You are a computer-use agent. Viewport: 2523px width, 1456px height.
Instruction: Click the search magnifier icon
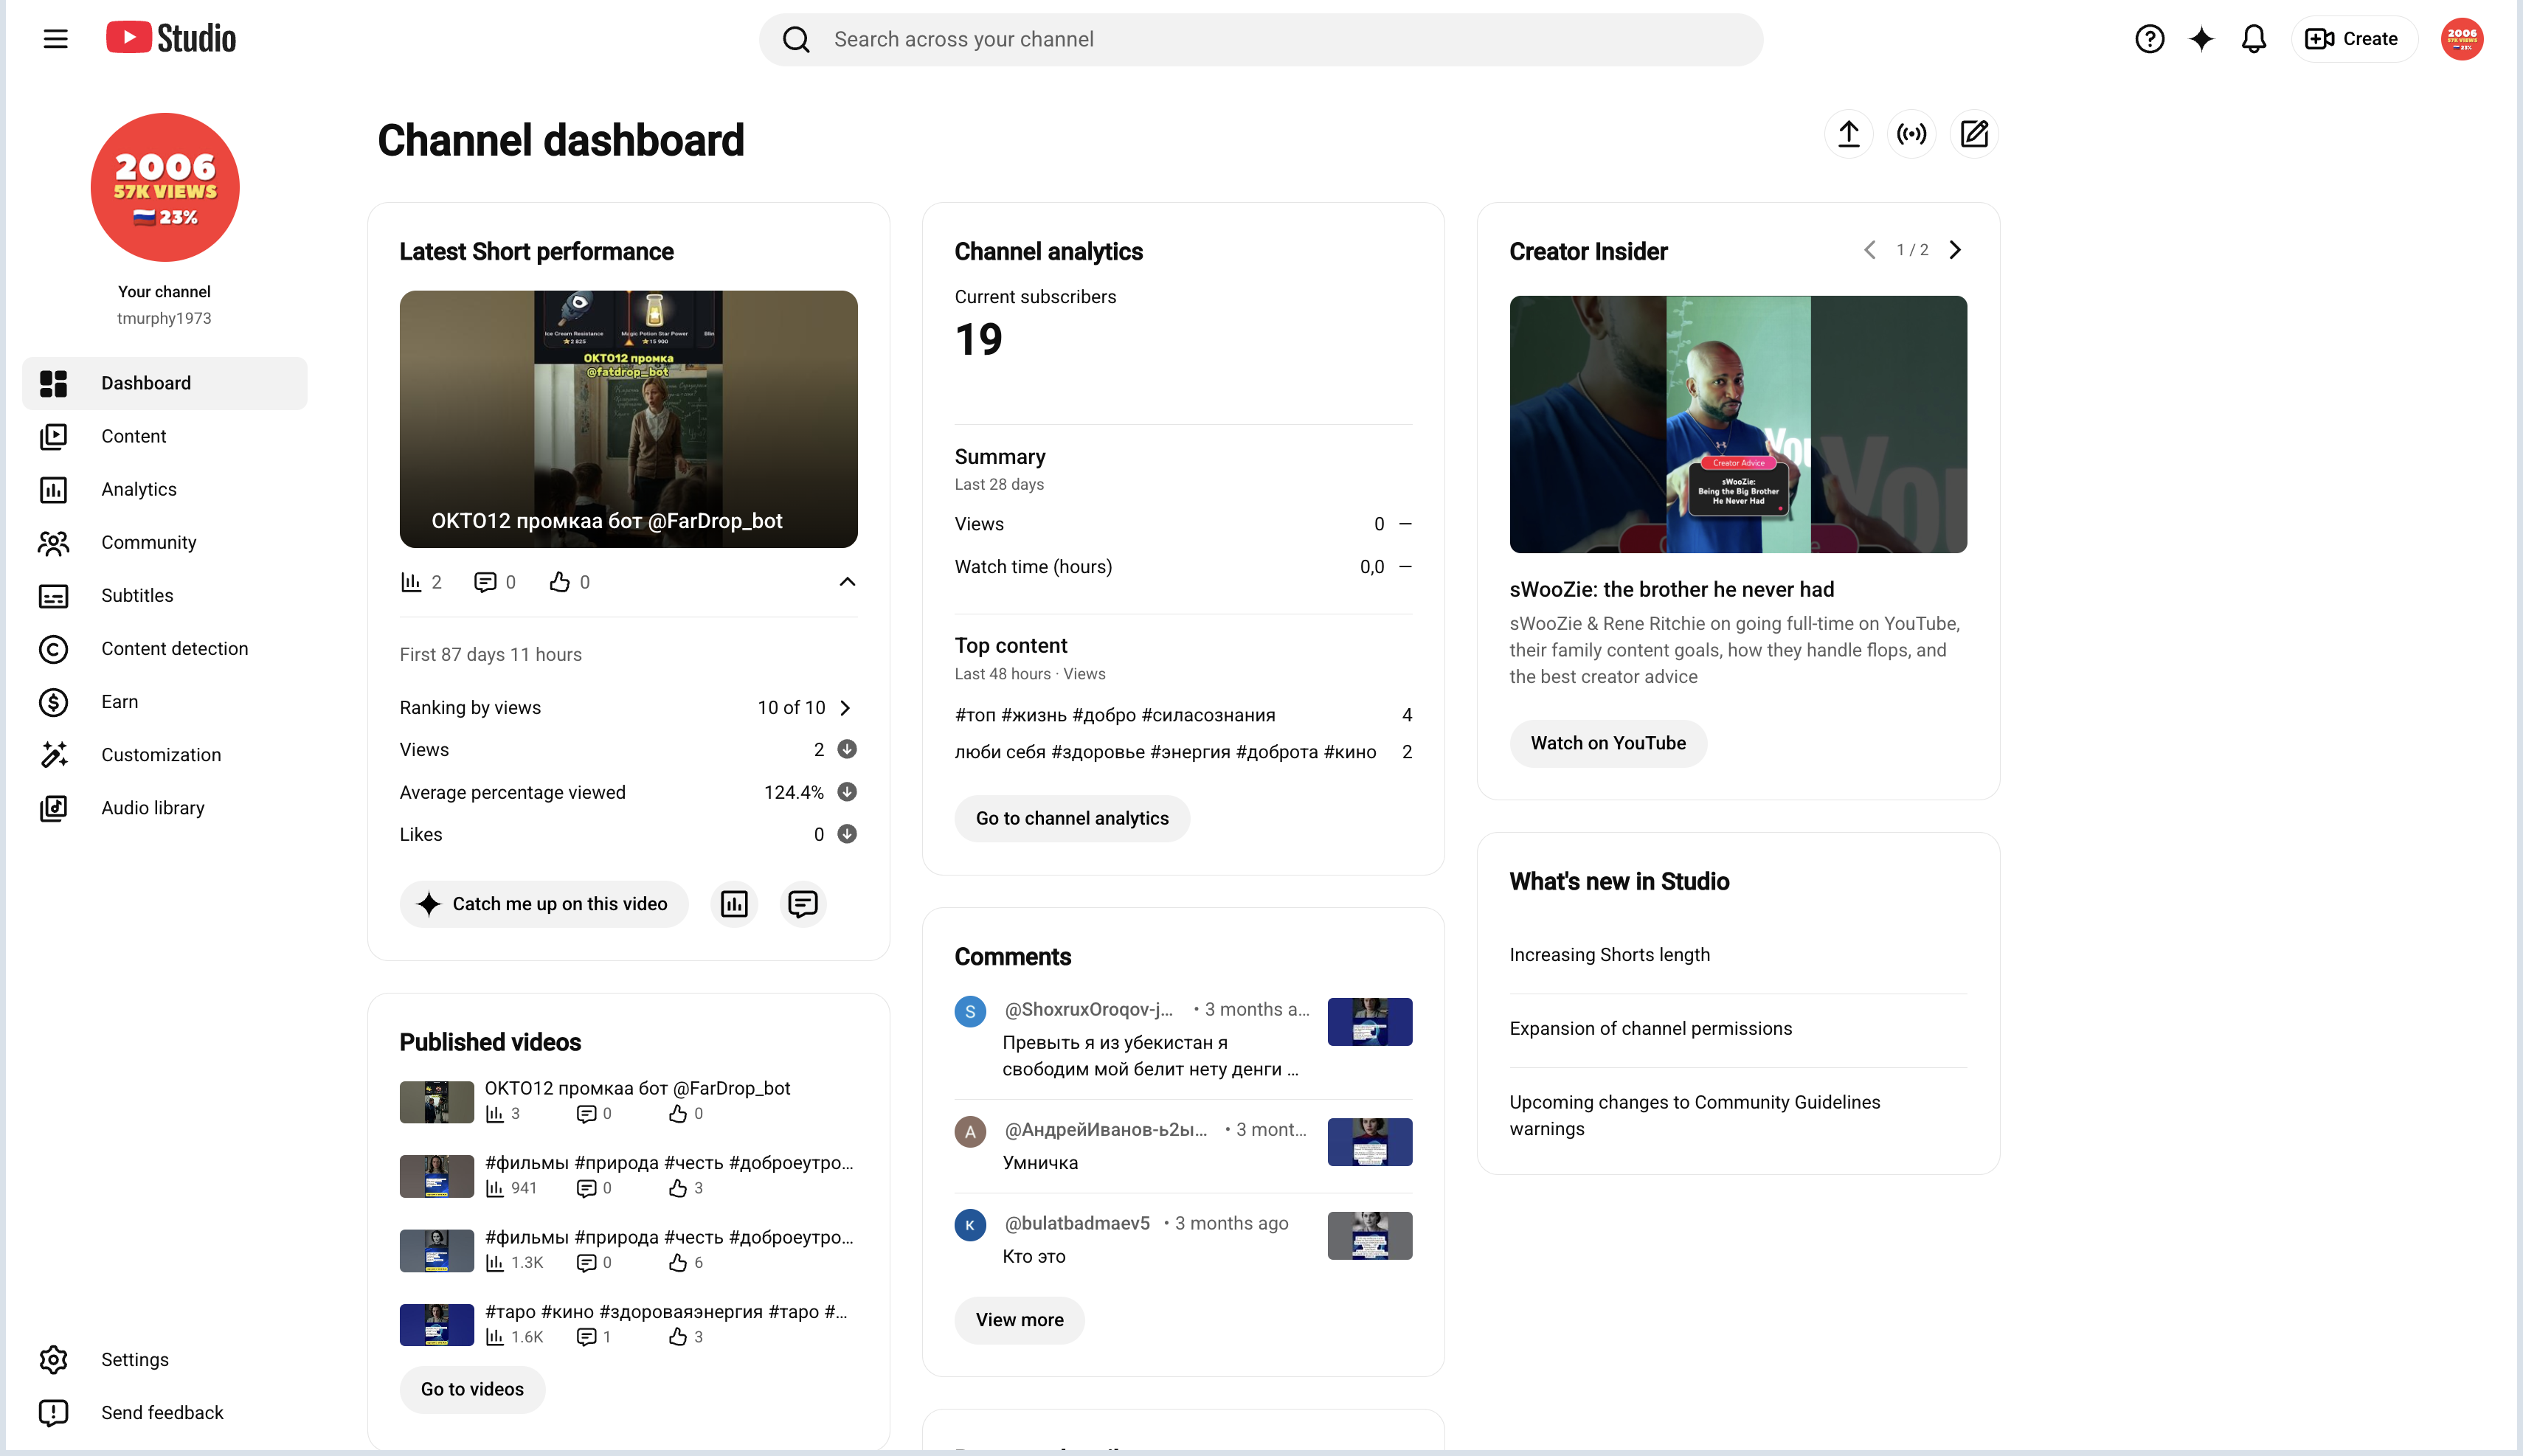coord(796,39)
